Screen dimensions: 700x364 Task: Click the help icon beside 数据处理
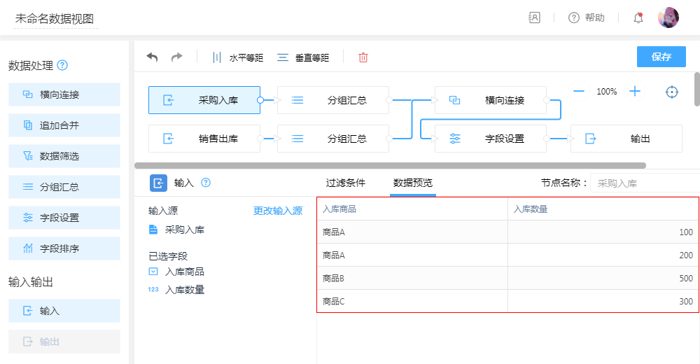[62, 65]
